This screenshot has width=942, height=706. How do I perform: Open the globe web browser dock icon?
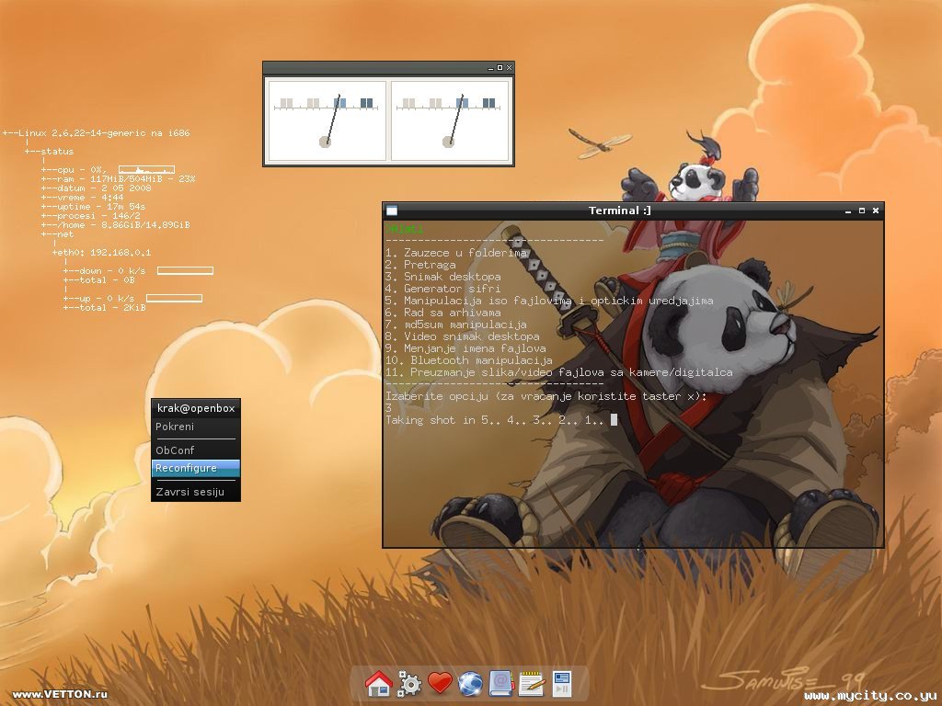point(470,684)
